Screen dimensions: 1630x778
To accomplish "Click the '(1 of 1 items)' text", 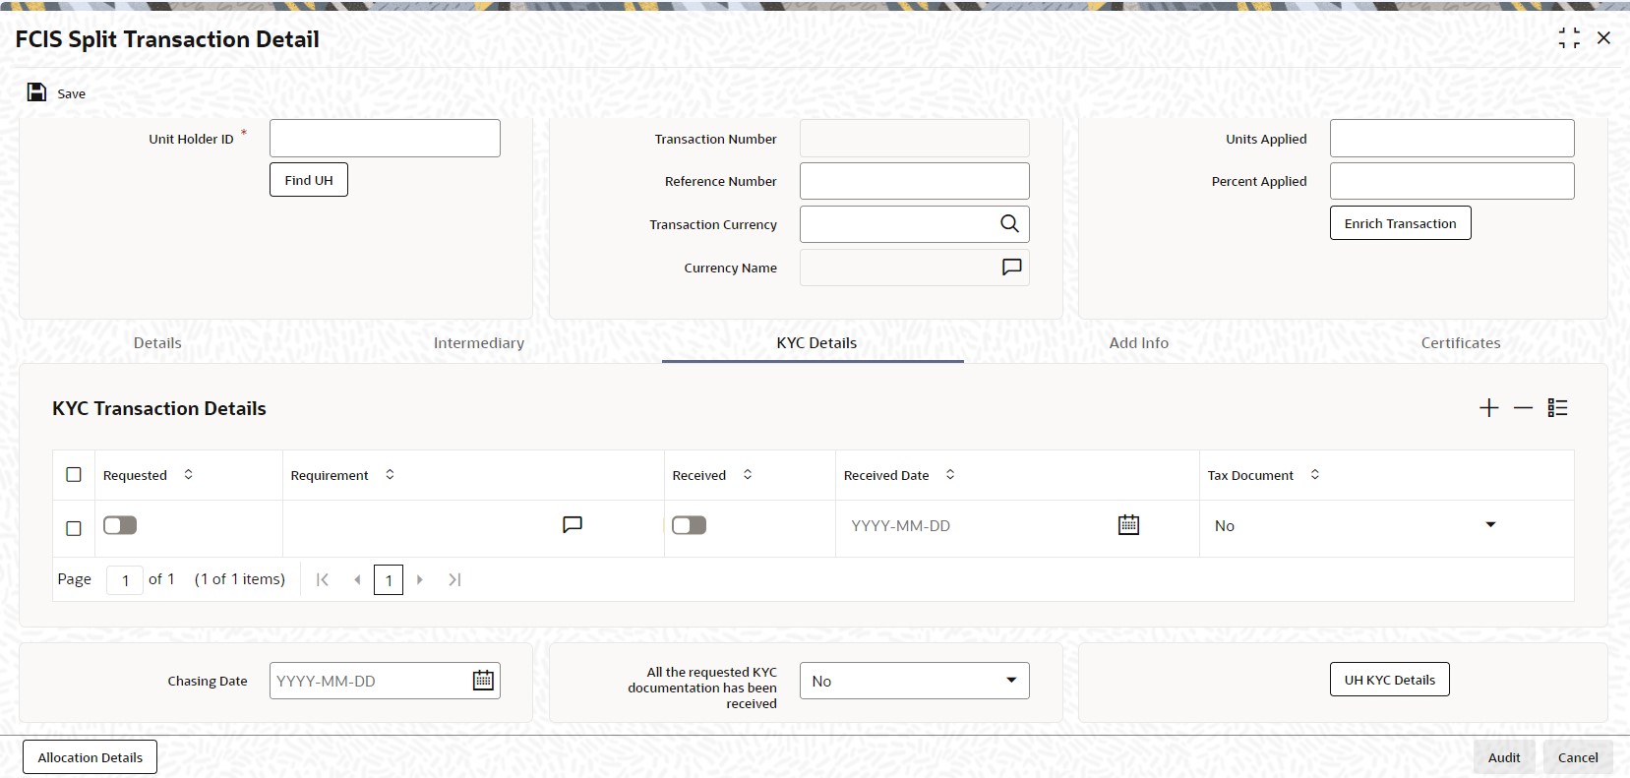I will (240, 579).
